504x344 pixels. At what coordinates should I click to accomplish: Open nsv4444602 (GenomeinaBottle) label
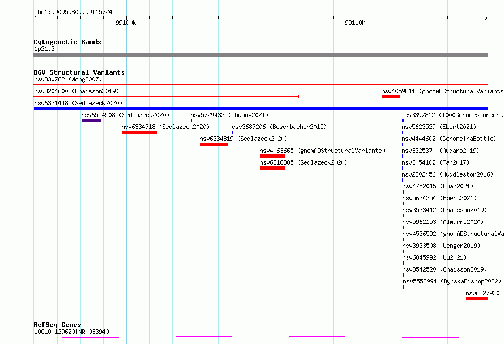[x=449, y=139]
